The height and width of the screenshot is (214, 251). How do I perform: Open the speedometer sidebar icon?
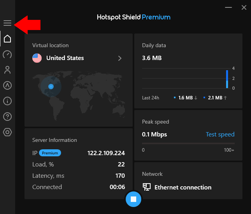7,54
